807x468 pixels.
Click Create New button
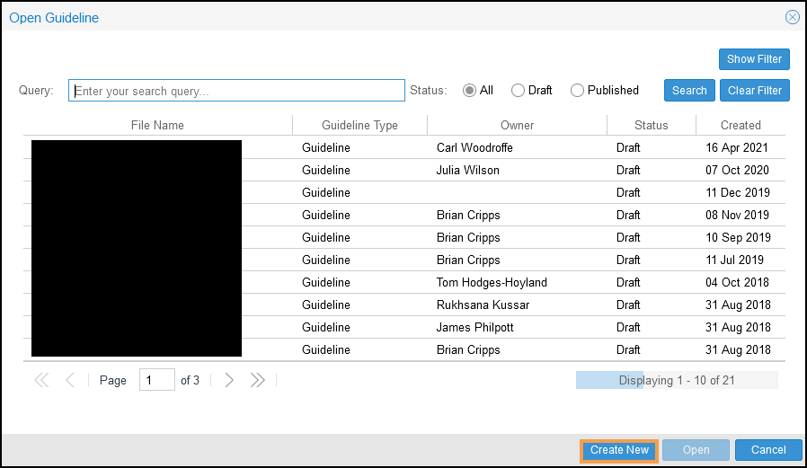point(619,450)
